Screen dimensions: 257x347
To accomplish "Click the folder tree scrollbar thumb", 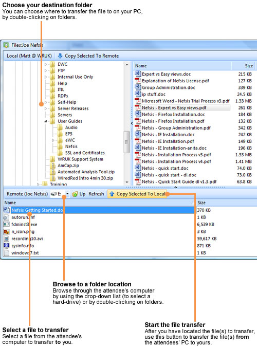I will pos(127,142).
